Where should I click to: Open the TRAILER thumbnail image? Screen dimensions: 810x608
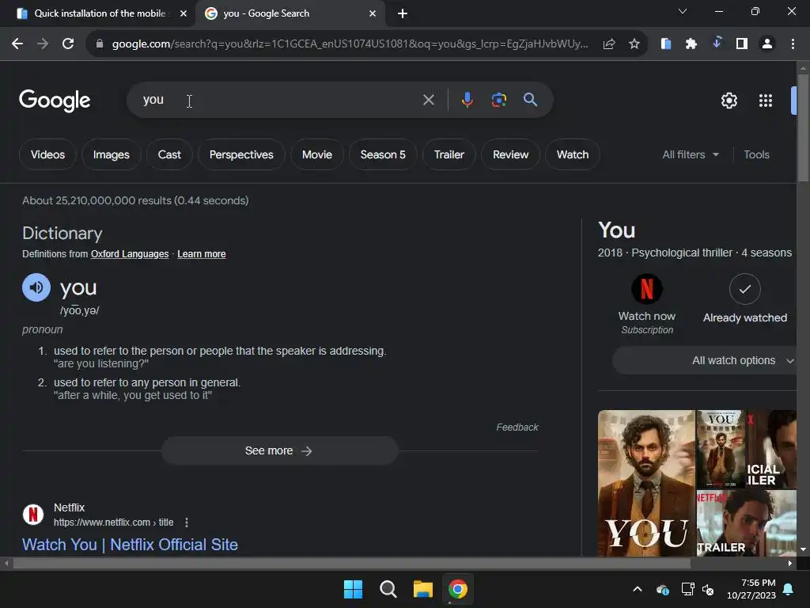tap(746, 522)
